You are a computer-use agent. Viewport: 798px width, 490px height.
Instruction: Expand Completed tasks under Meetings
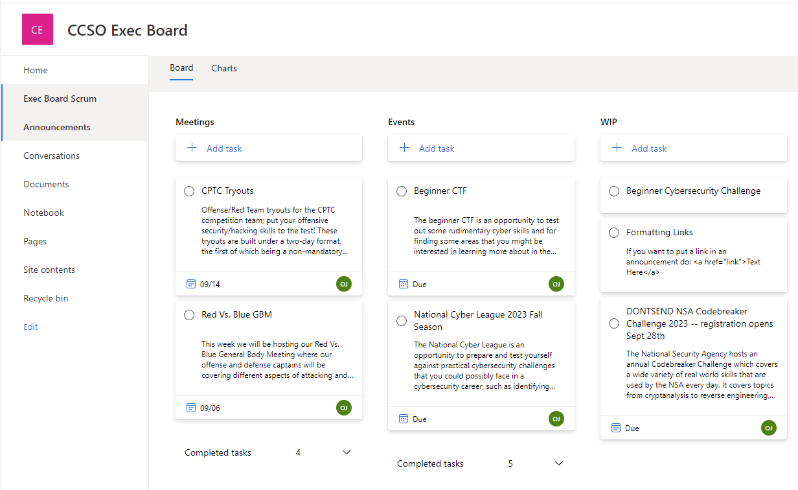[347, 452]
